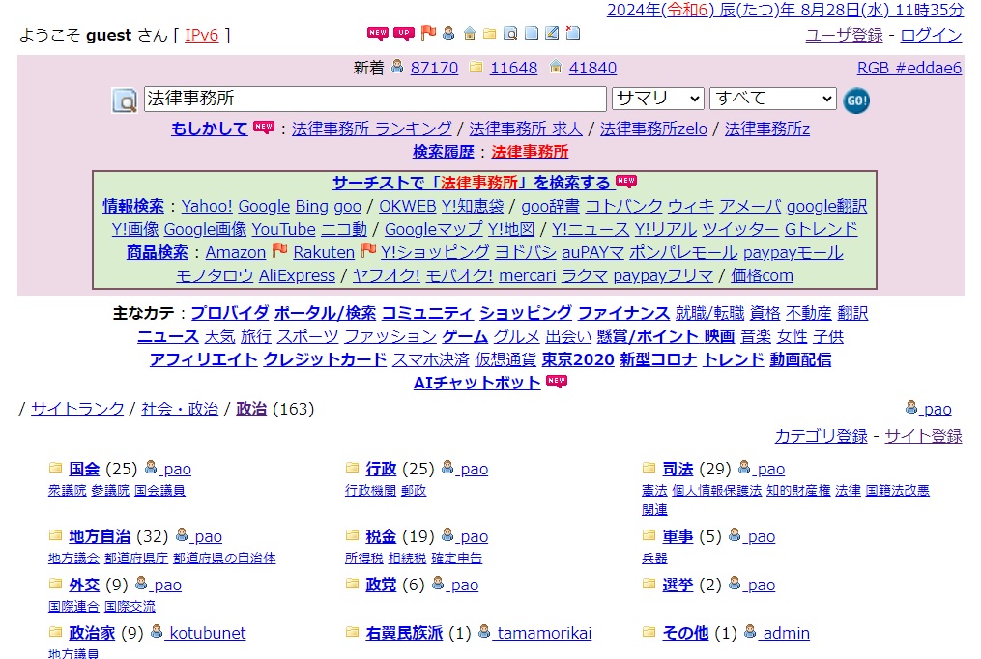
Task: Open the 地方自治 category folder
Action: coord(100,536)
